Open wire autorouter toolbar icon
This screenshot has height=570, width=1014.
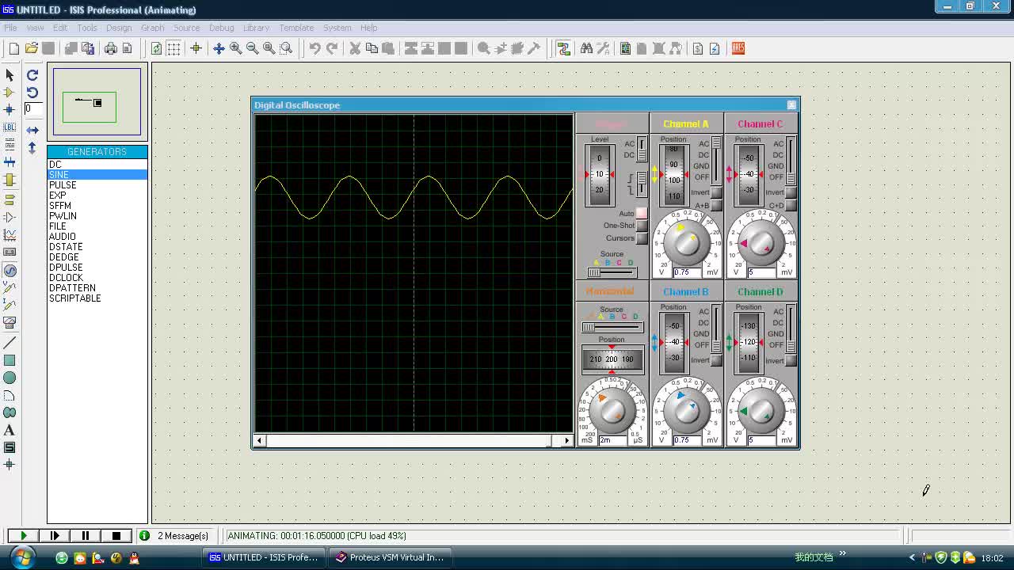pyautogui.click(x=563, y=48)
